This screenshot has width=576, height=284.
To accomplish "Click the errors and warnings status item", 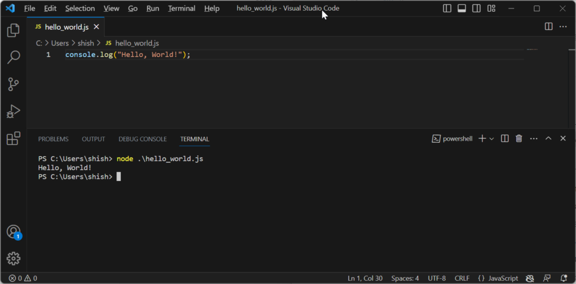I will 22,278.
